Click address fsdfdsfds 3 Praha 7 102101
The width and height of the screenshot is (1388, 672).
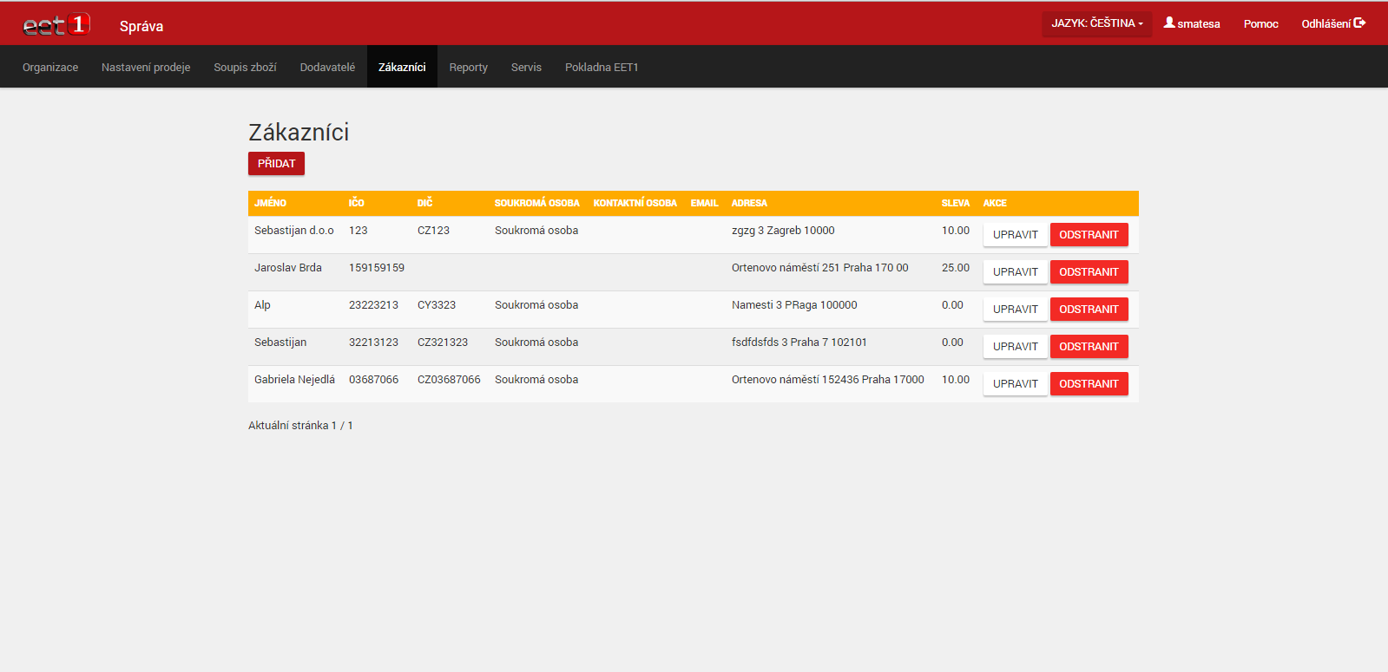(799, 343)
